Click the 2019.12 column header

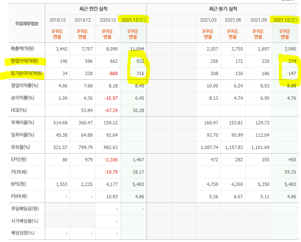pyautogui.click(x=83, y=20)
